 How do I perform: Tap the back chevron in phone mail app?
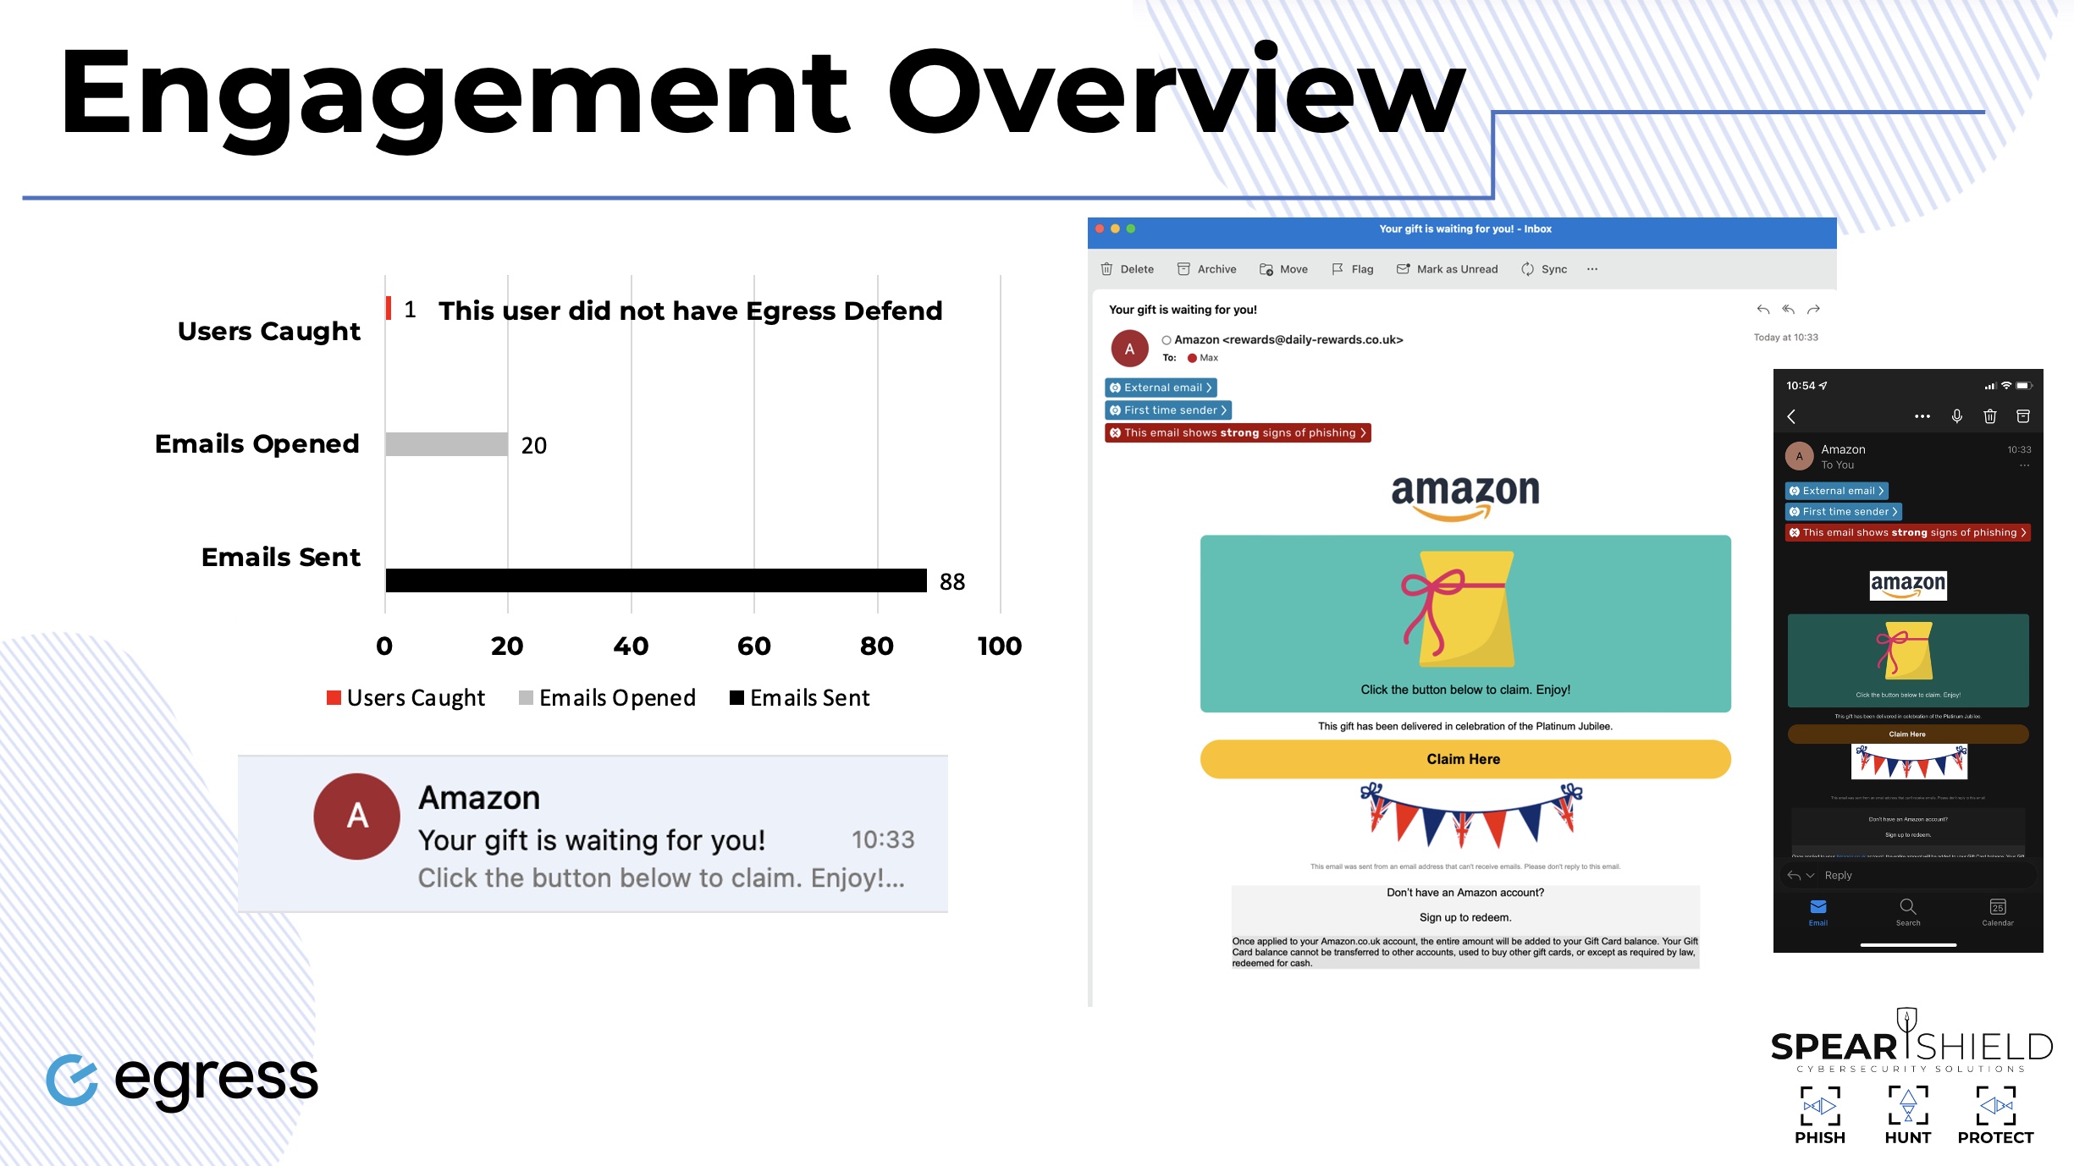pyautogui.click(x=1791, y=416)
